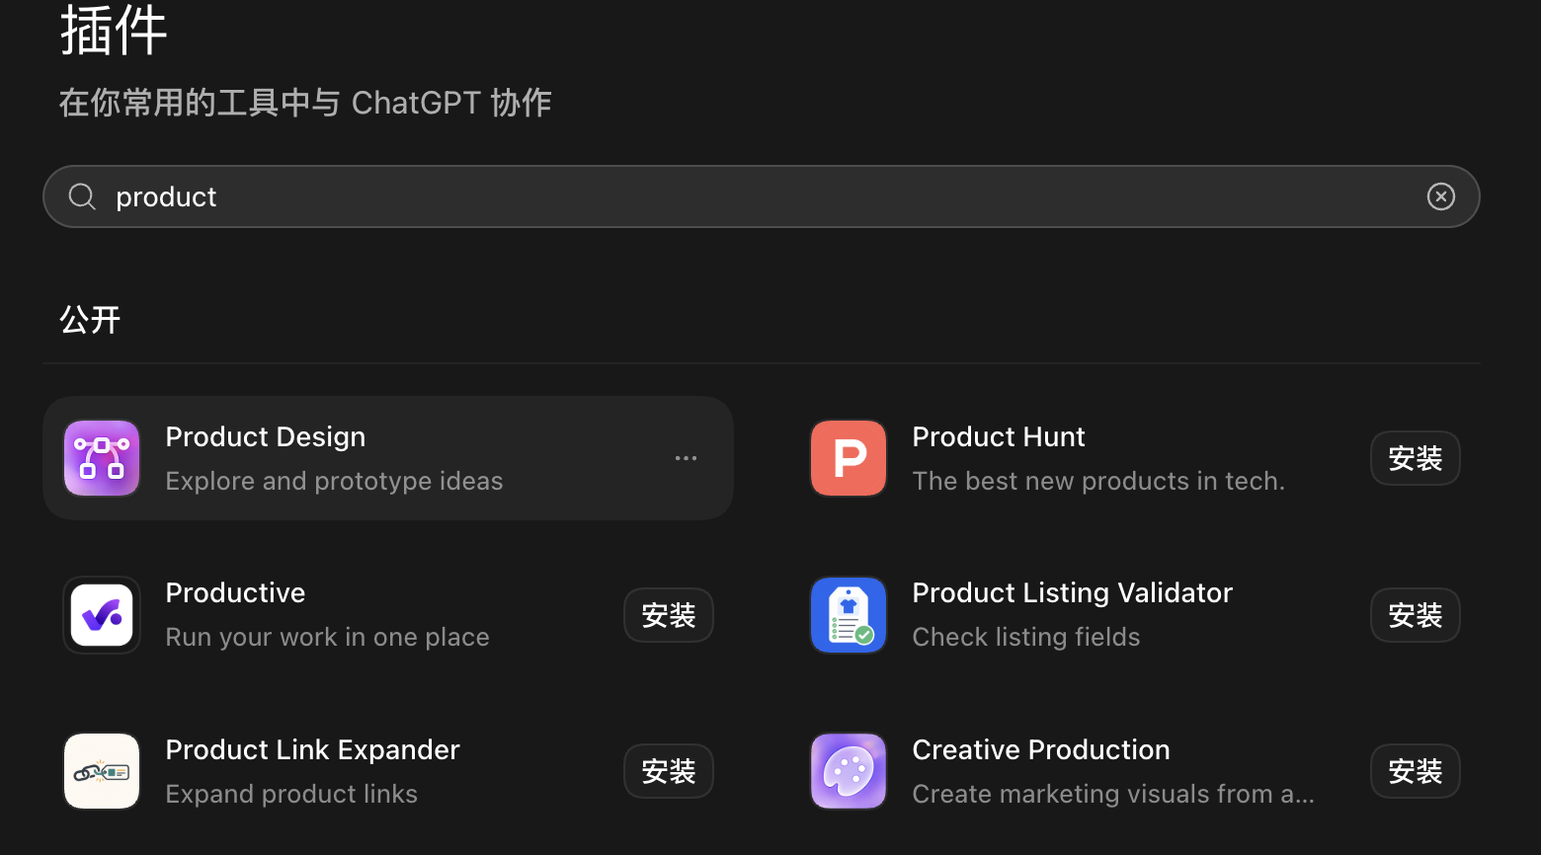This screenshot has width=1541, height=855.
Task: Open the Creative Production plugin title
Action: [1041, 749]
